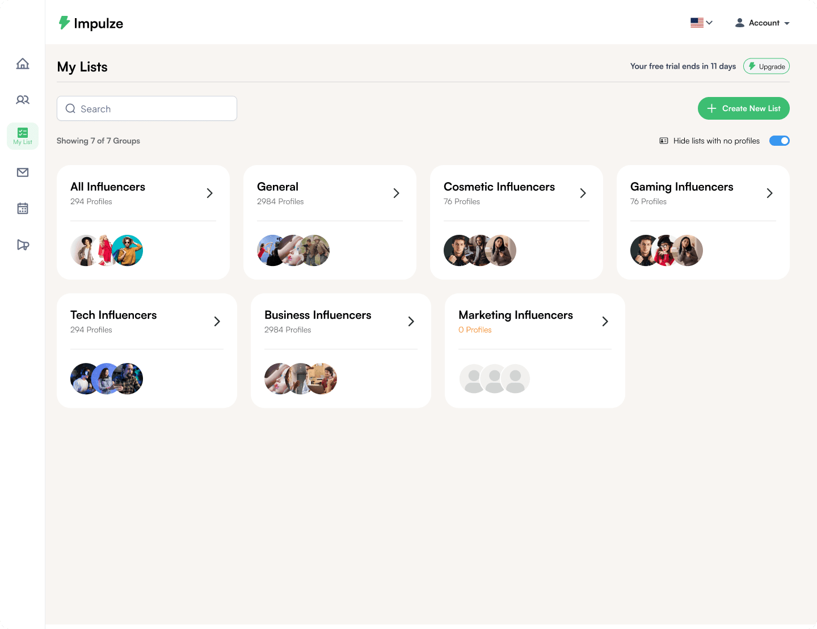
Task: Click the Impulze logo
Action: (91, 23)
